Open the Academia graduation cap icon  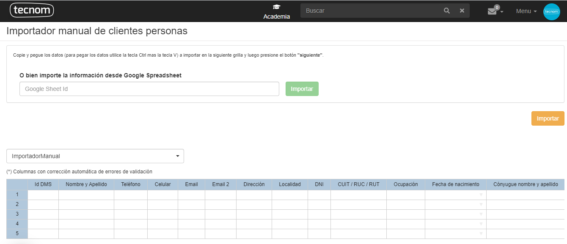[277, 7]
